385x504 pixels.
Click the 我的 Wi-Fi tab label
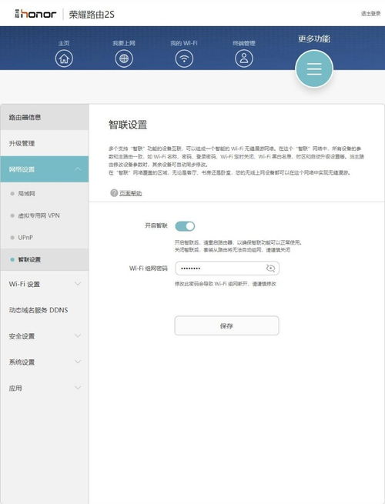point(184,43)
